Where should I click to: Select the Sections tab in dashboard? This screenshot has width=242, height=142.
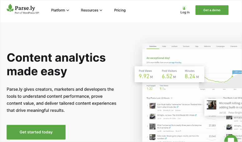[x=186, y=46]
